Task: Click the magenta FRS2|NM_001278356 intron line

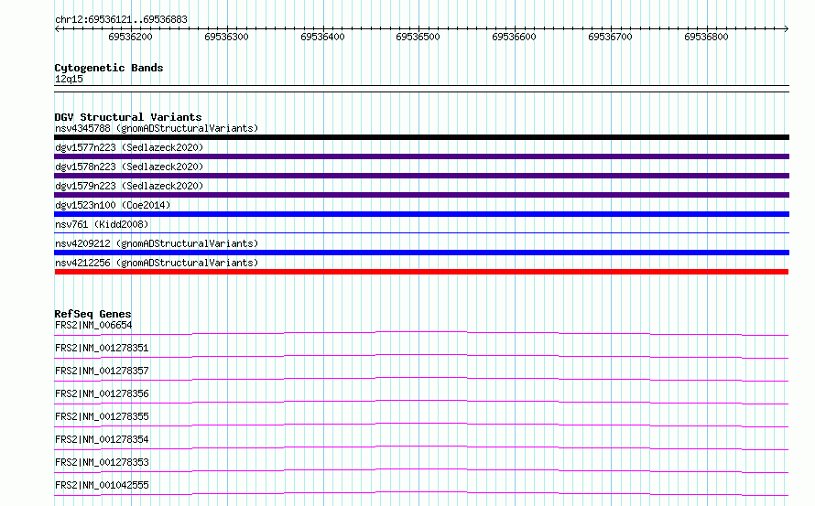Action: pos(421,402)
